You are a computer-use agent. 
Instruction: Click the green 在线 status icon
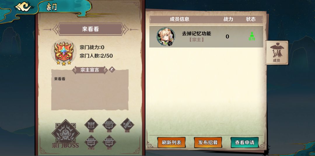(252, 36)
